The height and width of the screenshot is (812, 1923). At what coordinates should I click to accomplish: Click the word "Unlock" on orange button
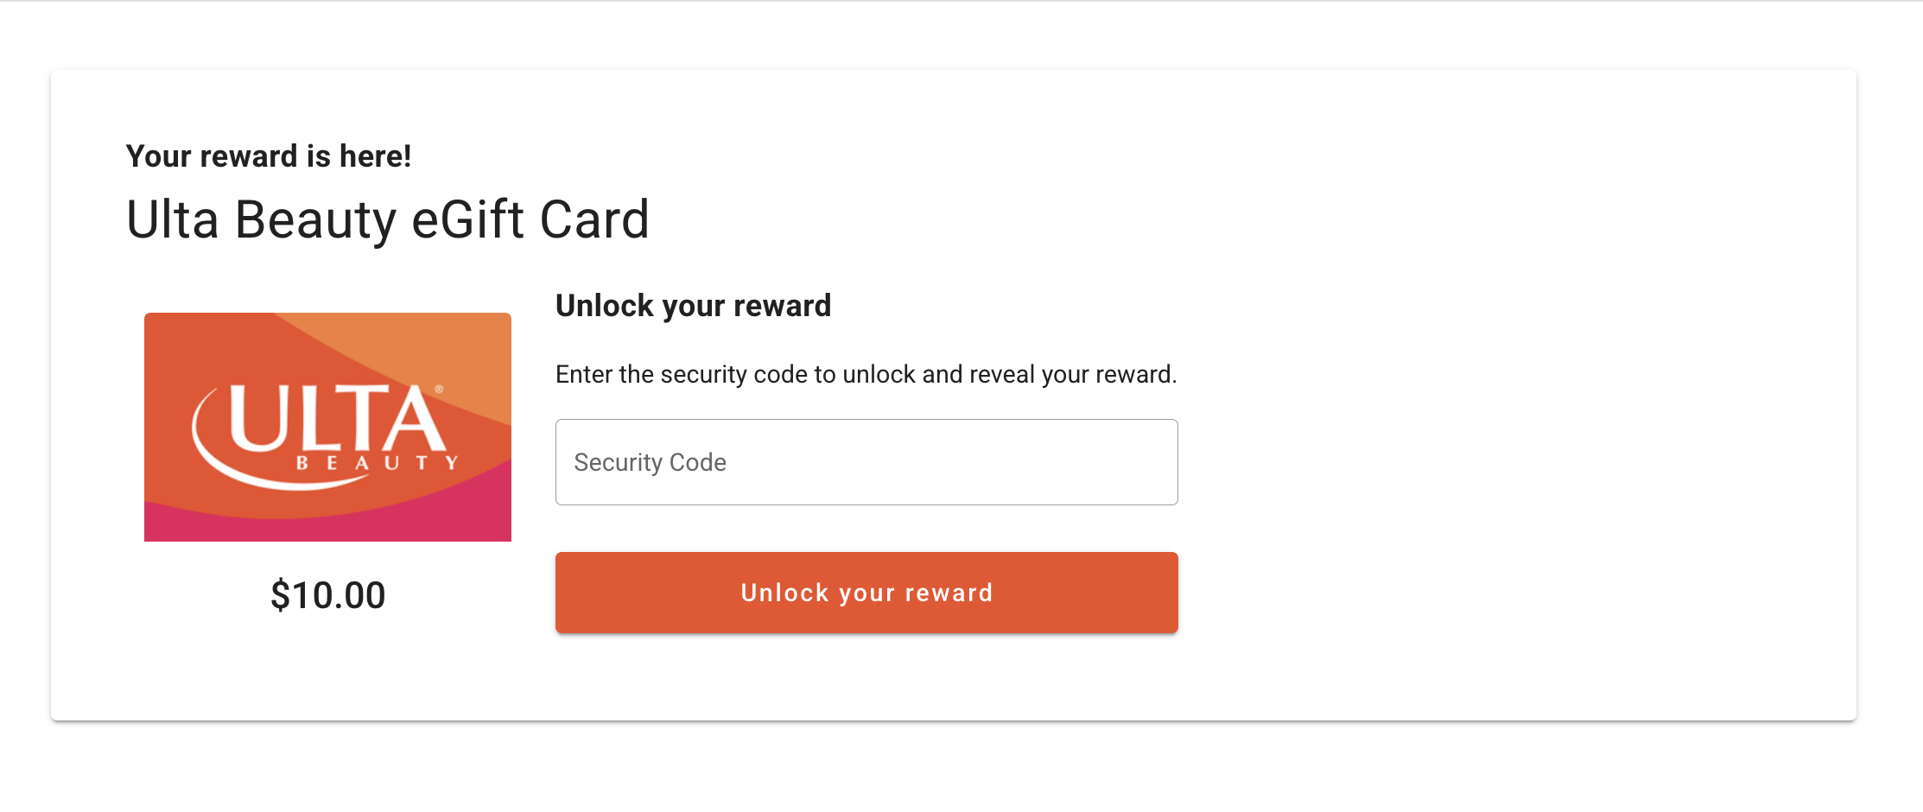pos(784,593)
